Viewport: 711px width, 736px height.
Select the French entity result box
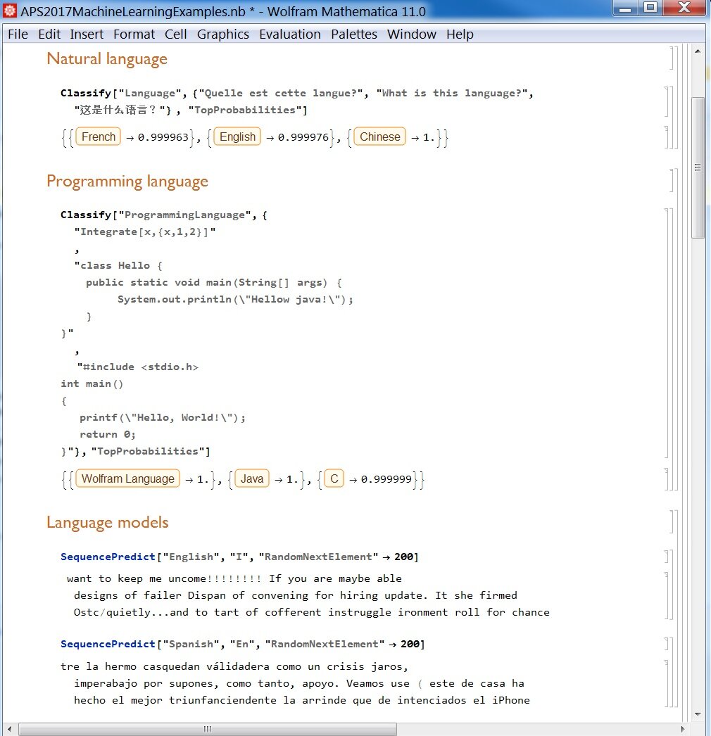point(98,137)
